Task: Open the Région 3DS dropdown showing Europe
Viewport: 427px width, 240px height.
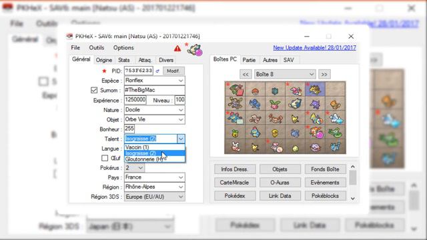Action: (x=154, y=197)
